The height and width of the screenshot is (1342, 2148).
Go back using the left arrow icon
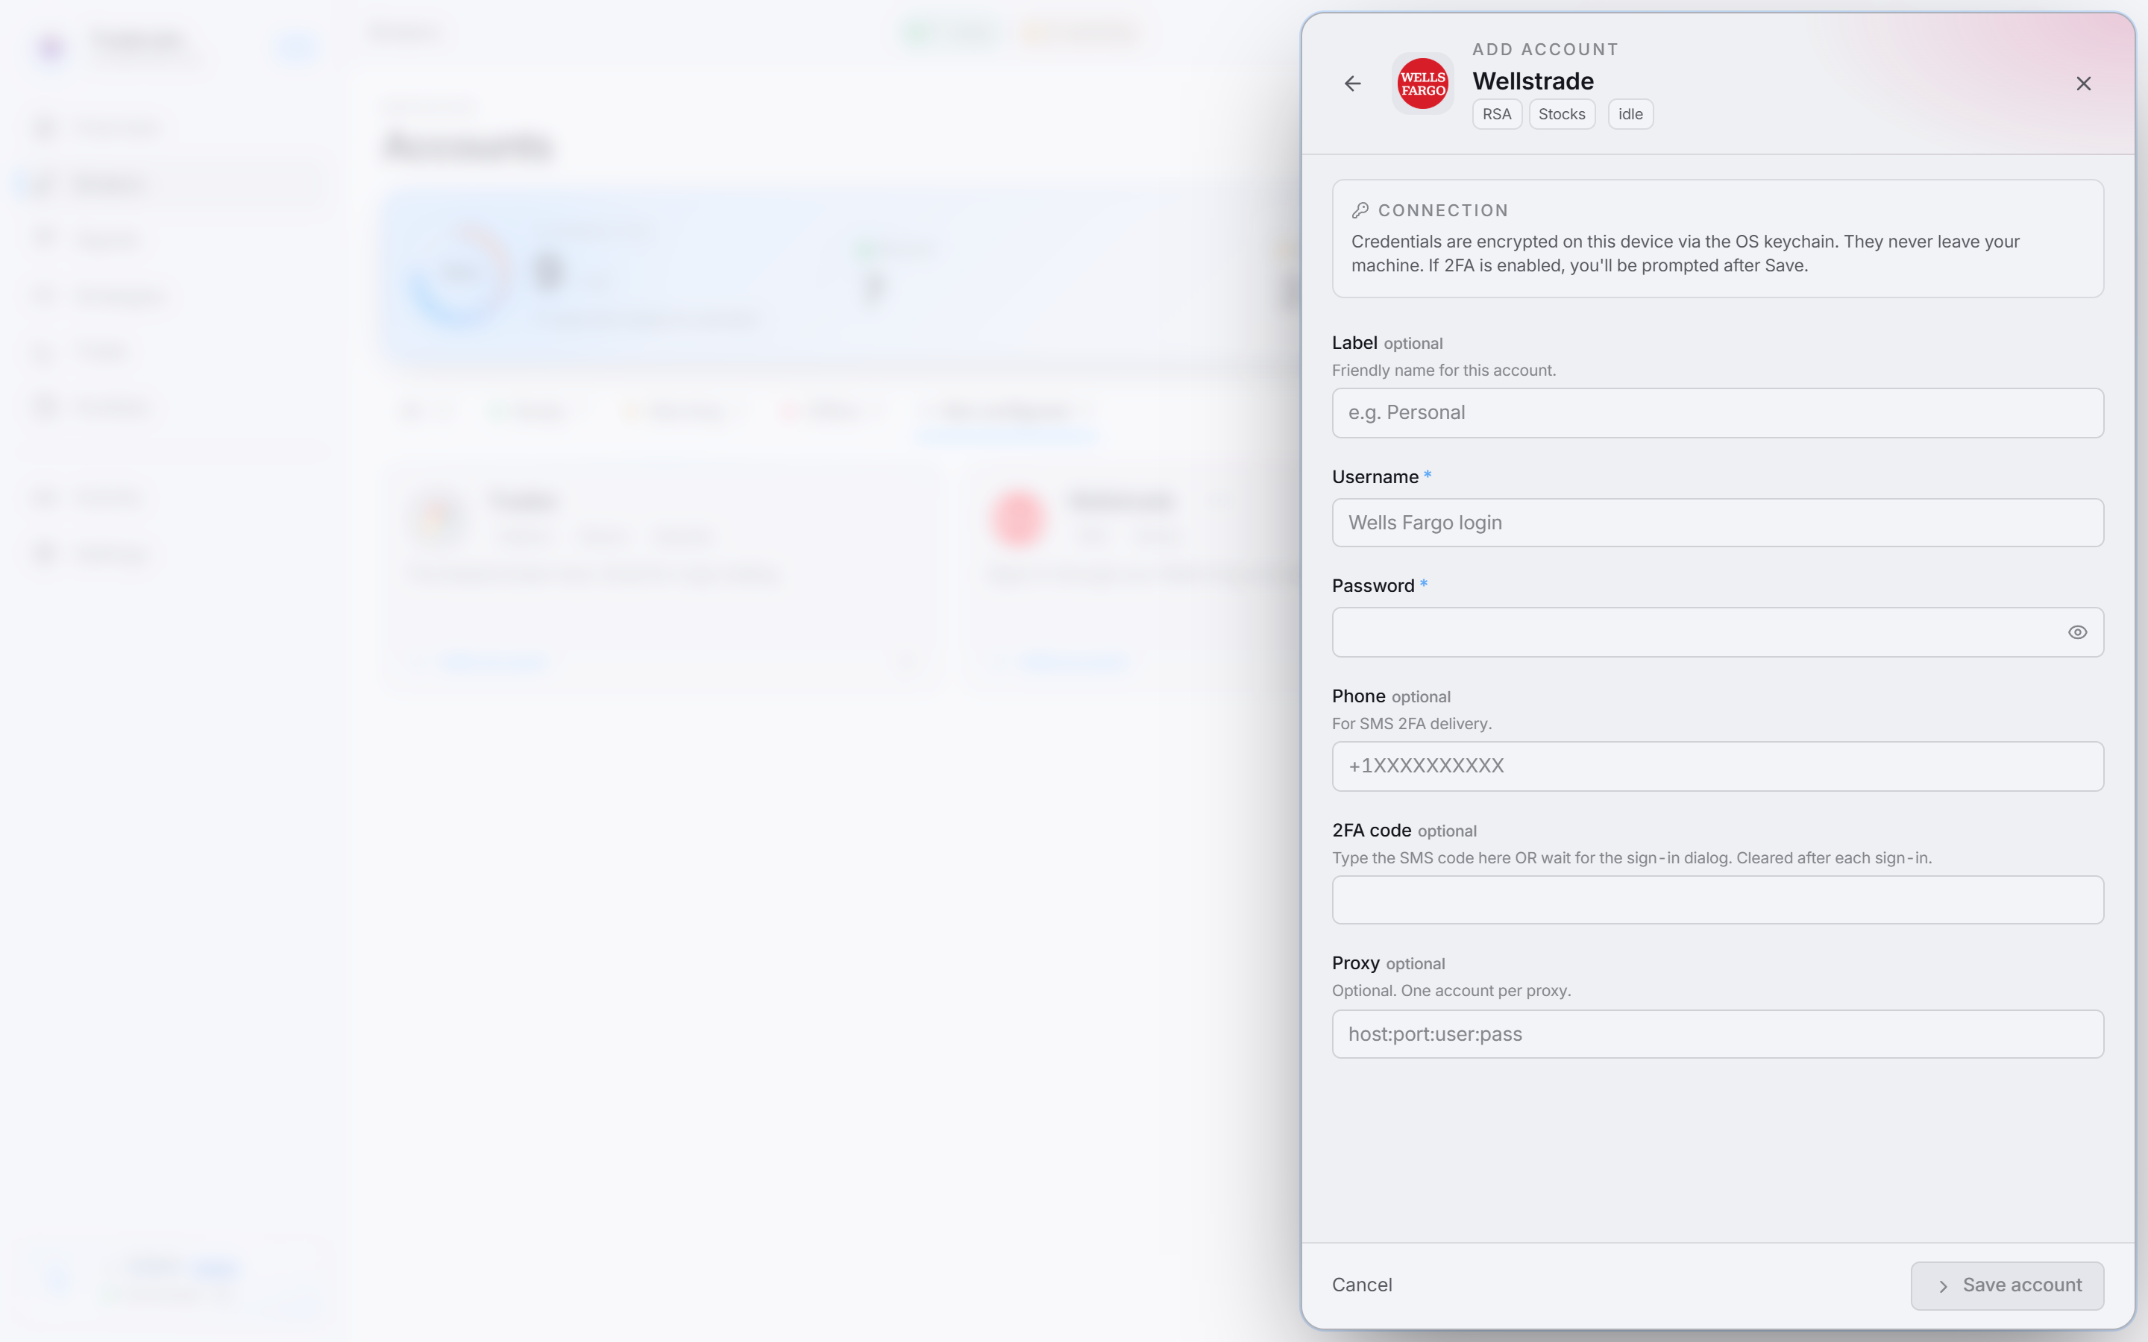[x=1351, y=84]
